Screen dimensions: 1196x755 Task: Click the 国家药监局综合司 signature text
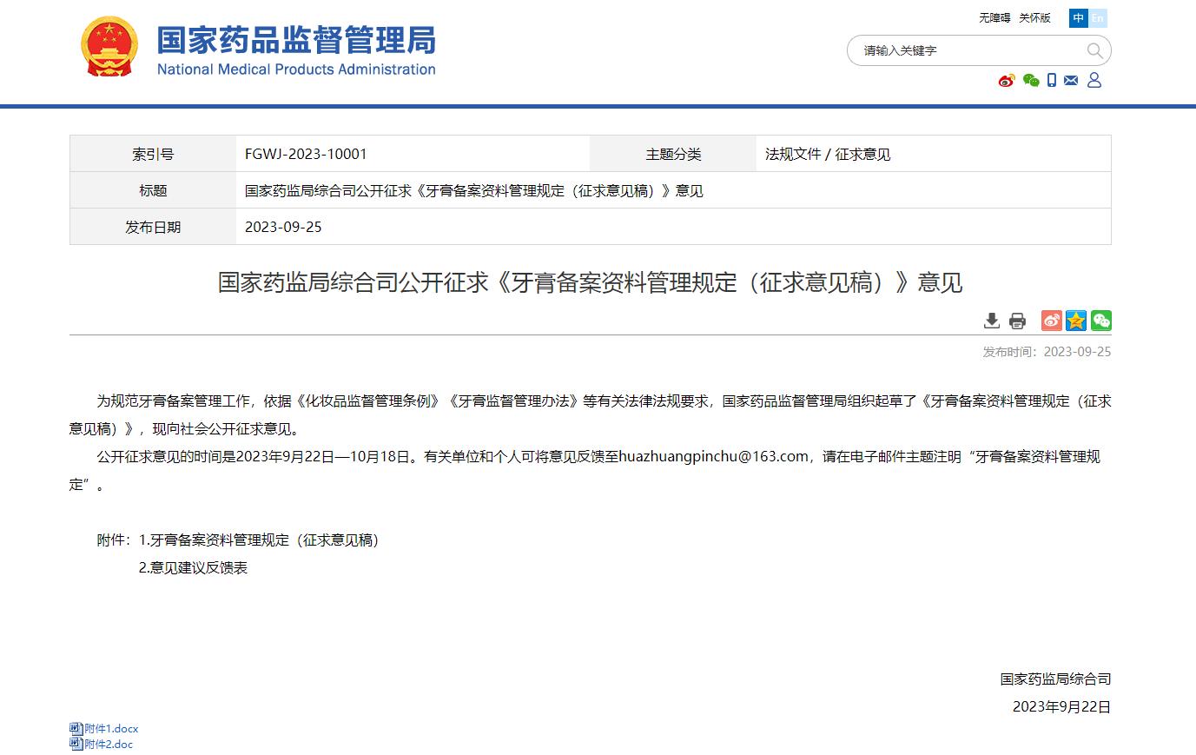[x=1055, y=679]
